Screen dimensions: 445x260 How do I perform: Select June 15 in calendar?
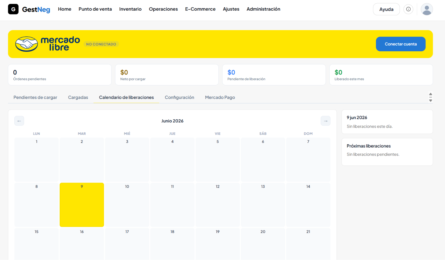[37, 244]
